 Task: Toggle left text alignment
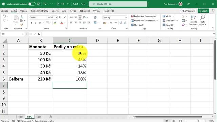(x=71, y=23)
